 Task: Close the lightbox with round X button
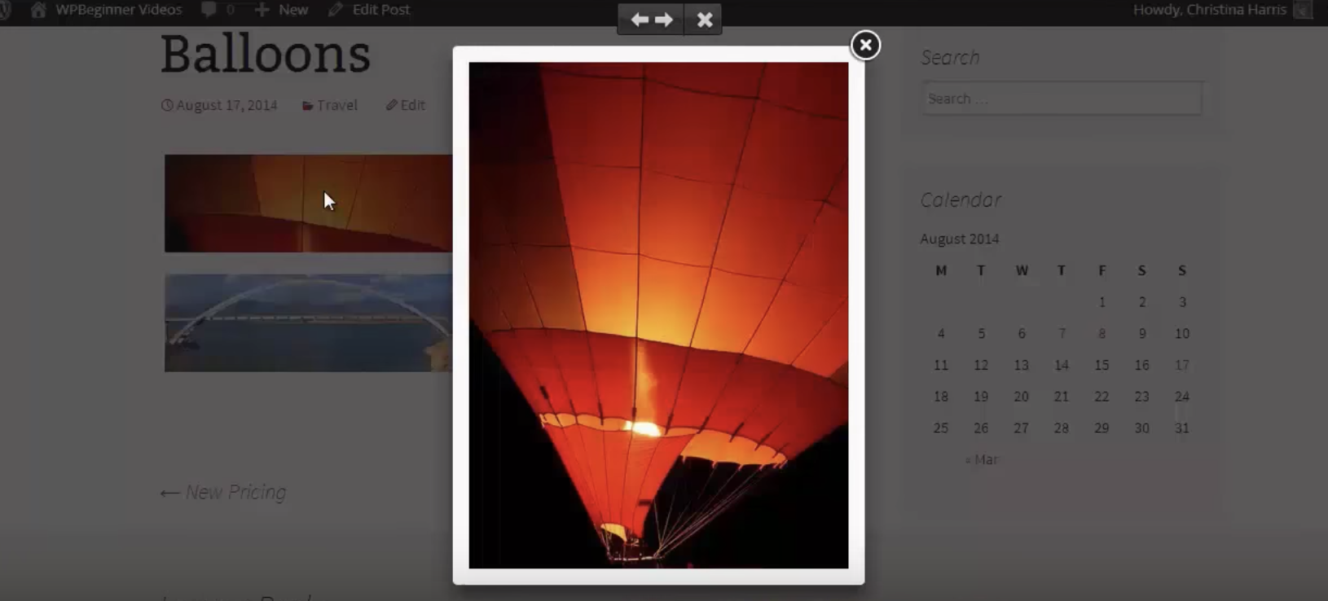pos(865,45)
